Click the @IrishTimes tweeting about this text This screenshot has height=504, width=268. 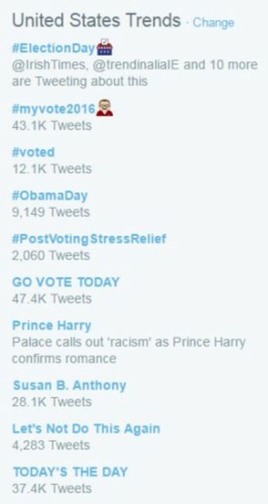134,73
